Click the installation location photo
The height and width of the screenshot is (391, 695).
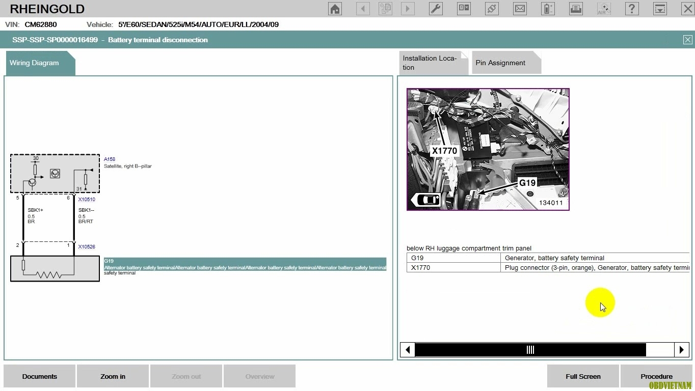(488, 149)
